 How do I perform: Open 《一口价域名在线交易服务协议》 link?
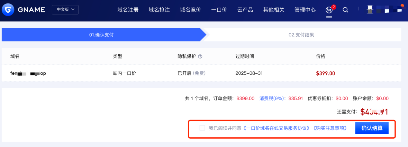tap(276, 128)
